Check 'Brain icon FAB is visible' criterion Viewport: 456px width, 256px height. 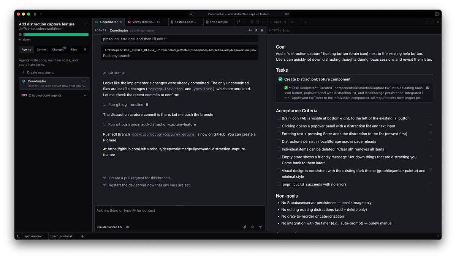point(279,118)
